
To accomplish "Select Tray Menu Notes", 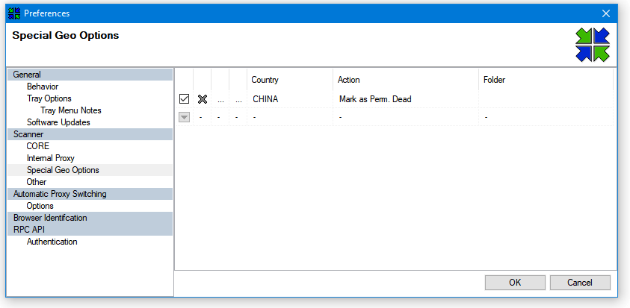I will [x=71, y=110].
